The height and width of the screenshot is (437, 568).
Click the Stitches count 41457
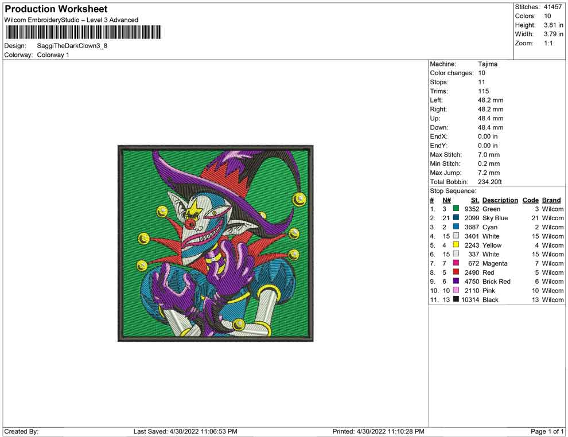(x=553, y=7)
